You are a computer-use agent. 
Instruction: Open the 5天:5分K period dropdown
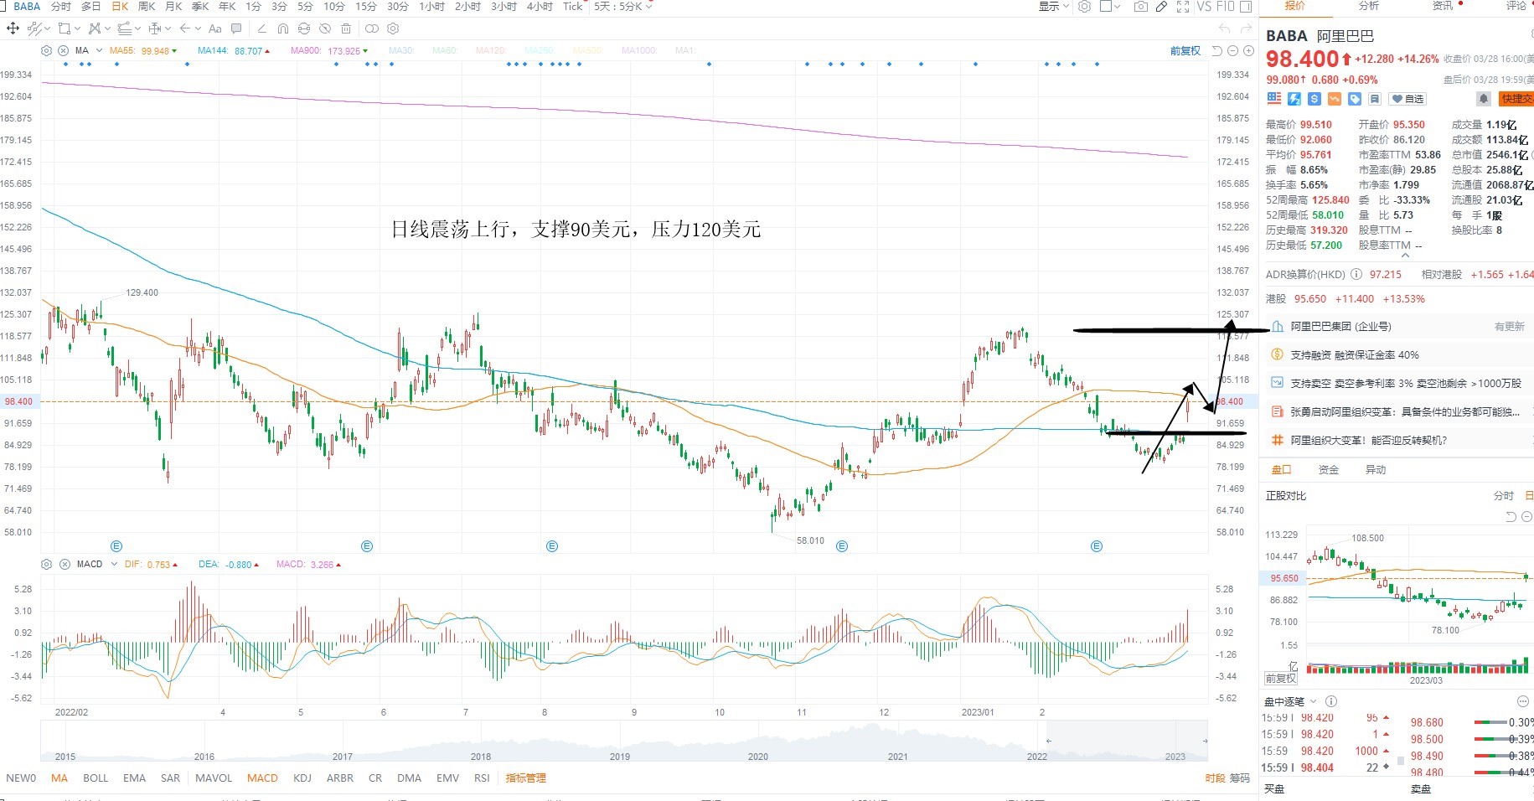pyautogui.click(x=622, y=7)
